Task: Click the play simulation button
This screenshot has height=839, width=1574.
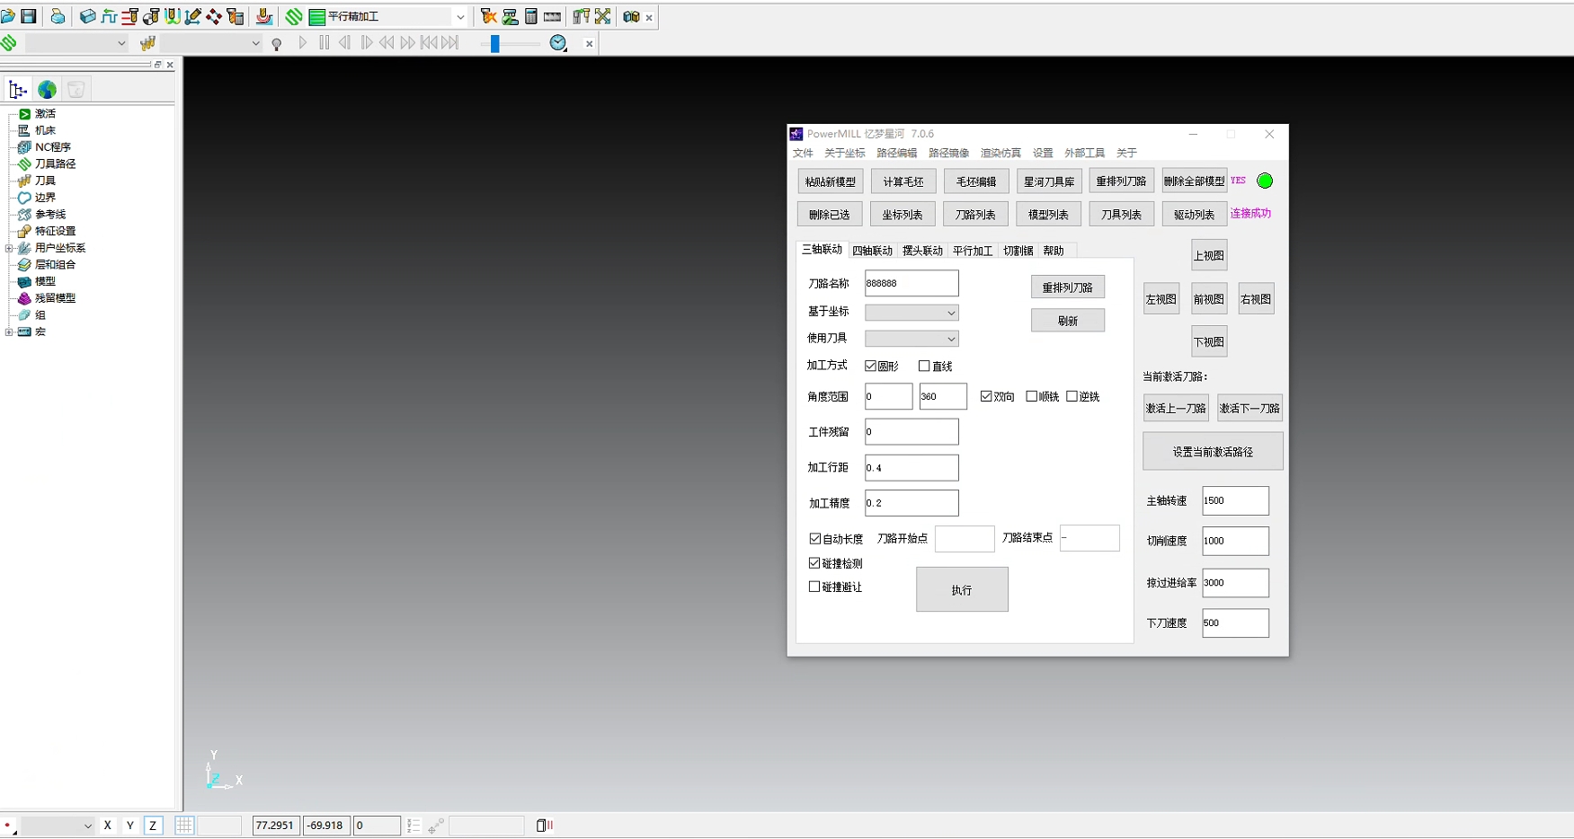Action: coord(303,43)
